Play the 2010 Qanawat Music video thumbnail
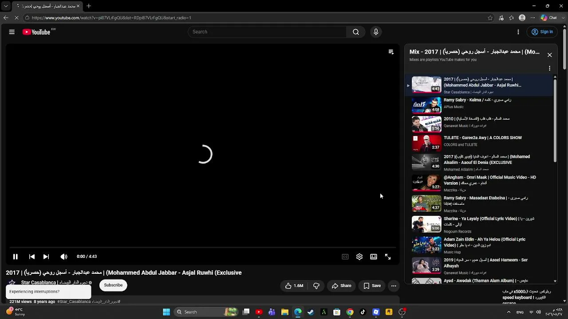The height and width of the screenshot is (319, 568). click(x=426, y=124)
